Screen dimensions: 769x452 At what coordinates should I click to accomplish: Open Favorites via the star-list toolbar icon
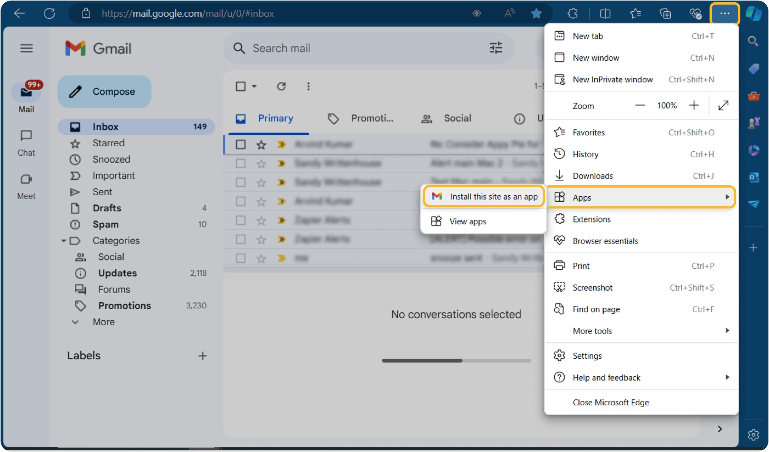pyautogui.click(x=636, y=14)
